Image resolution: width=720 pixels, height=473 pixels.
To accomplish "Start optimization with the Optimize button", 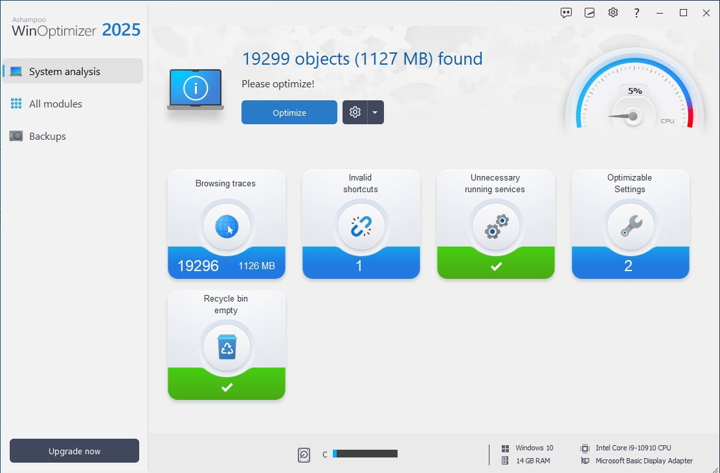I will tap(289, 113).
